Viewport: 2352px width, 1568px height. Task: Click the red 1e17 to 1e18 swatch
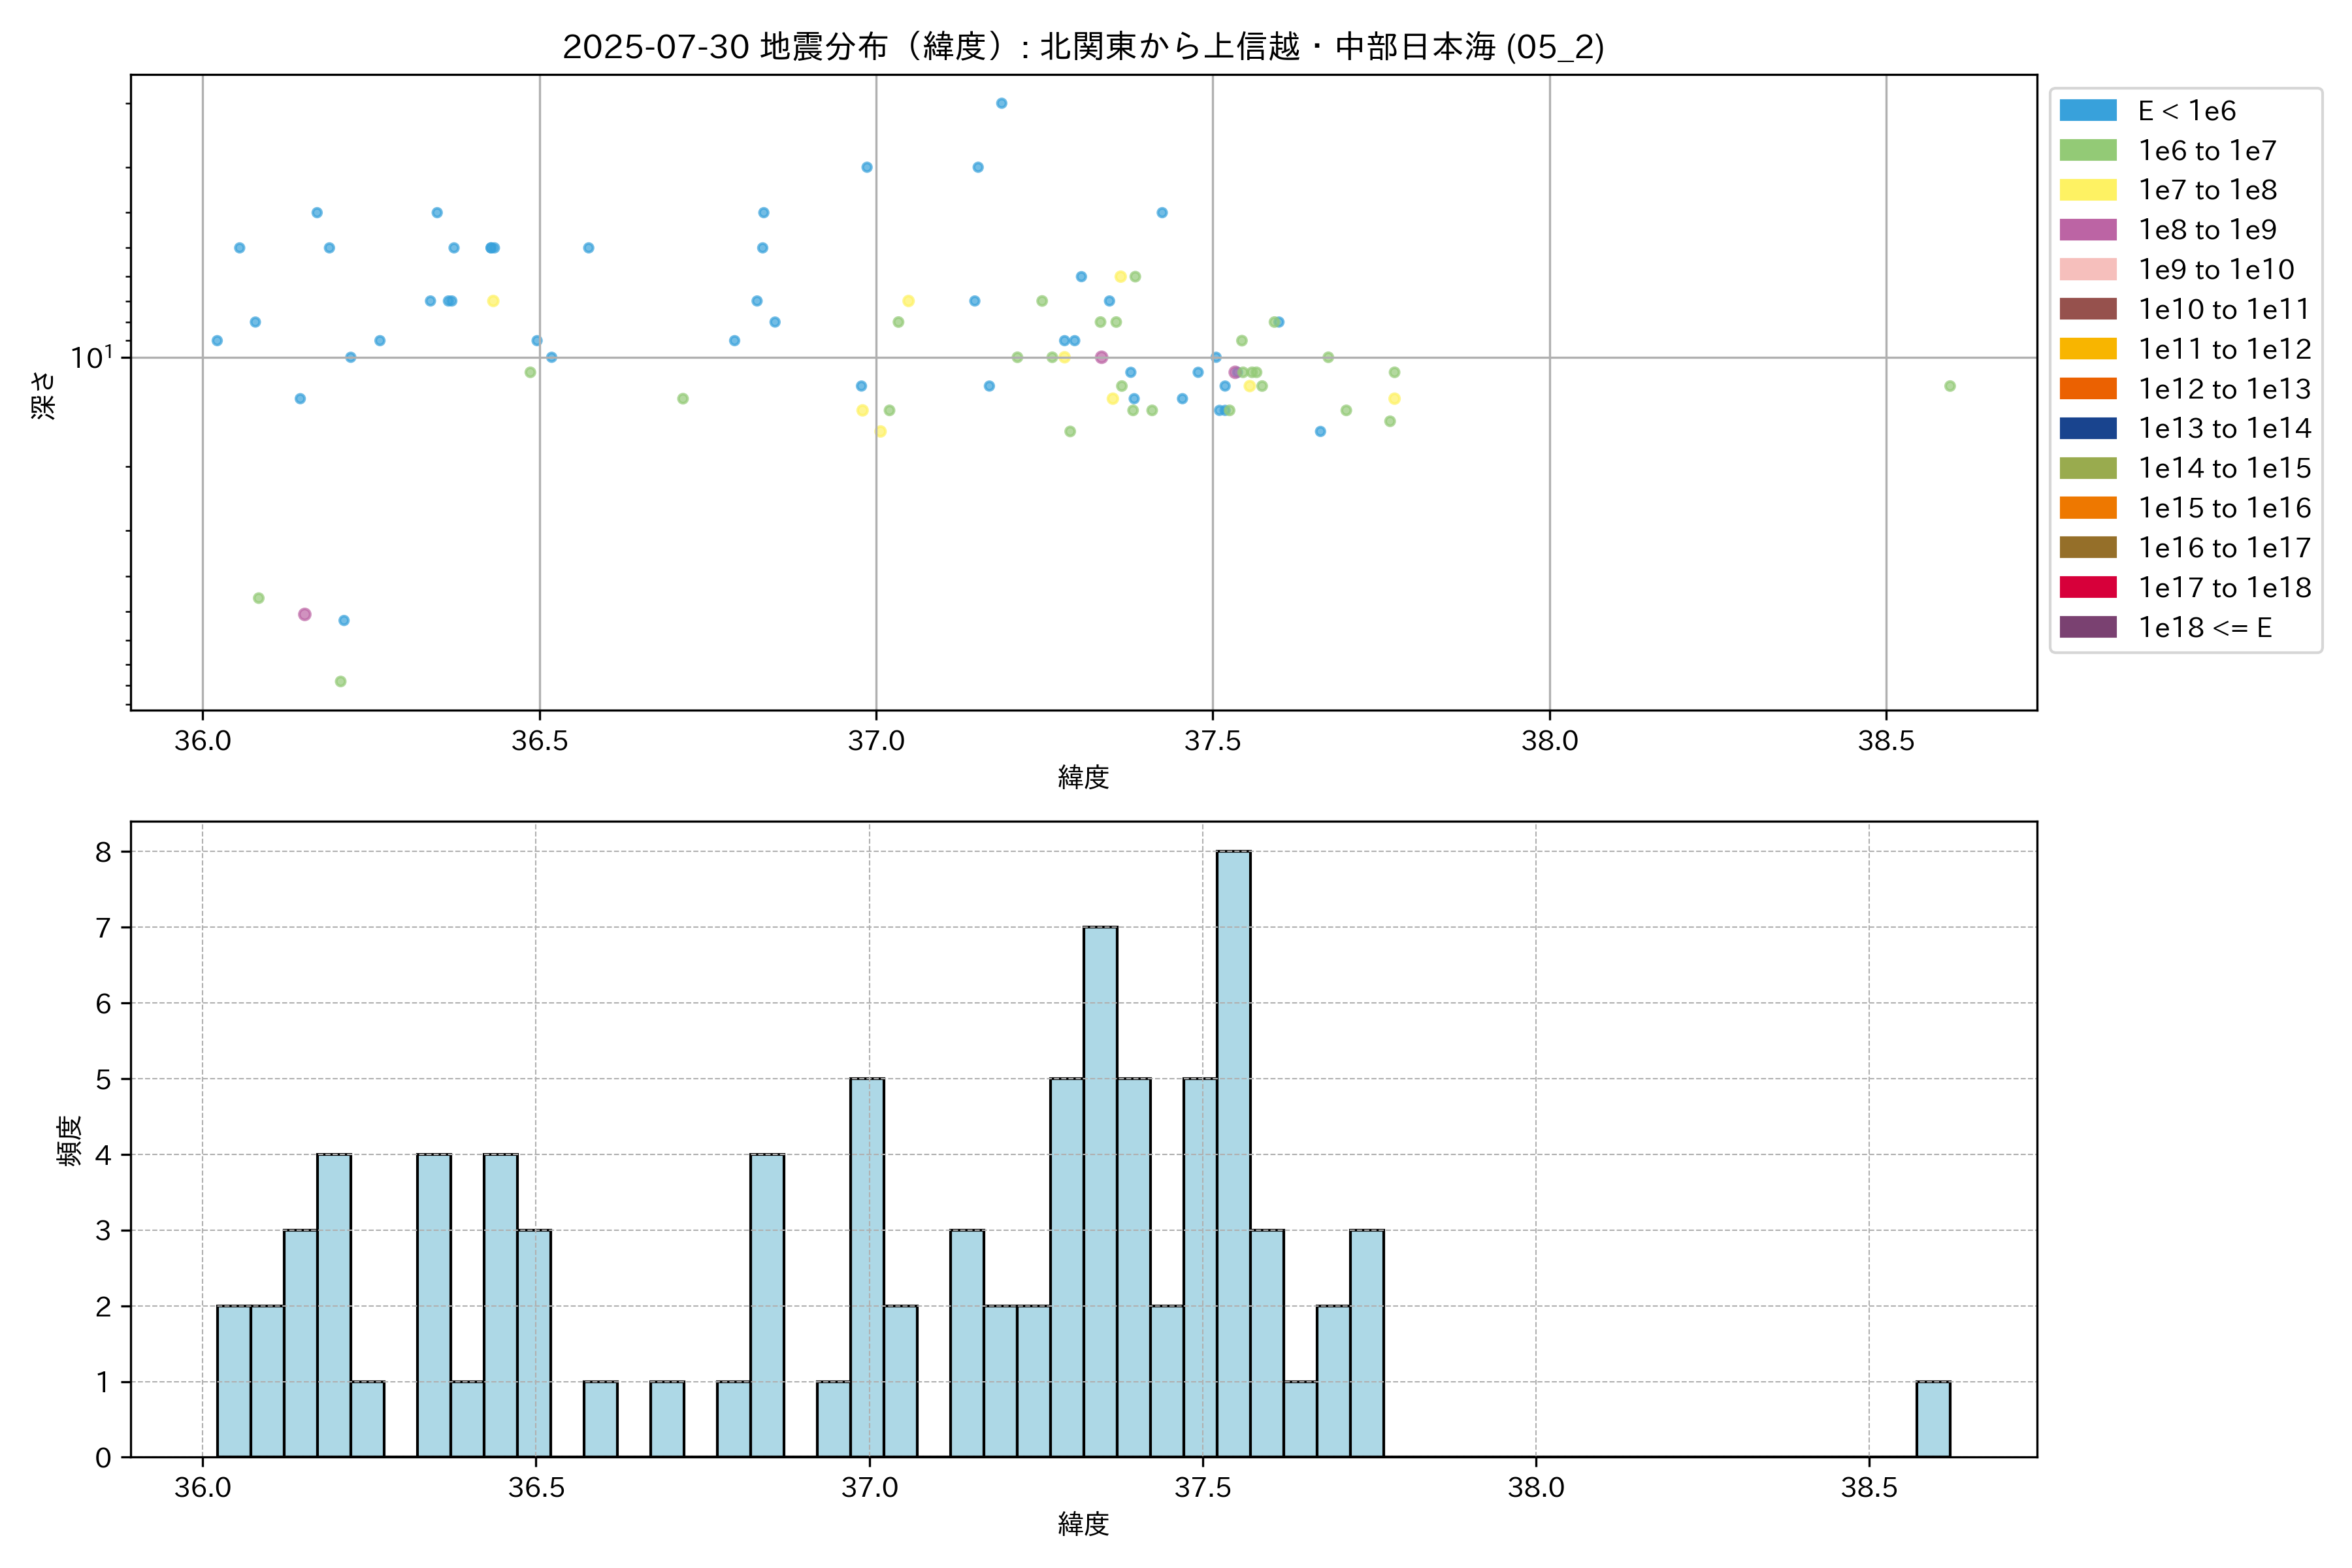pyautogui.click(x=2088, y=588)
